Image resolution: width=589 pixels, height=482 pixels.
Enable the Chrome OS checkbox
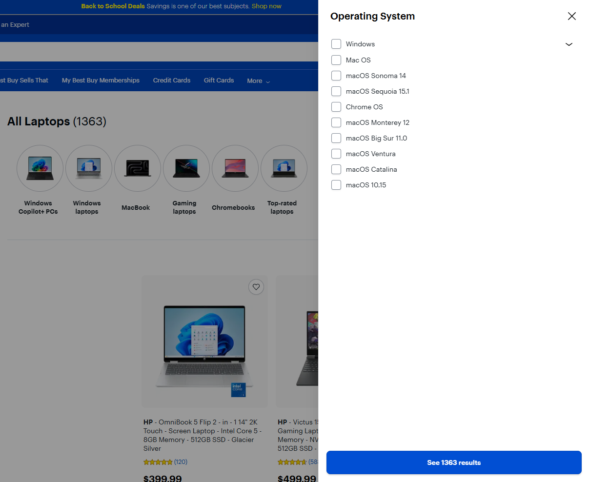[336, 107]
